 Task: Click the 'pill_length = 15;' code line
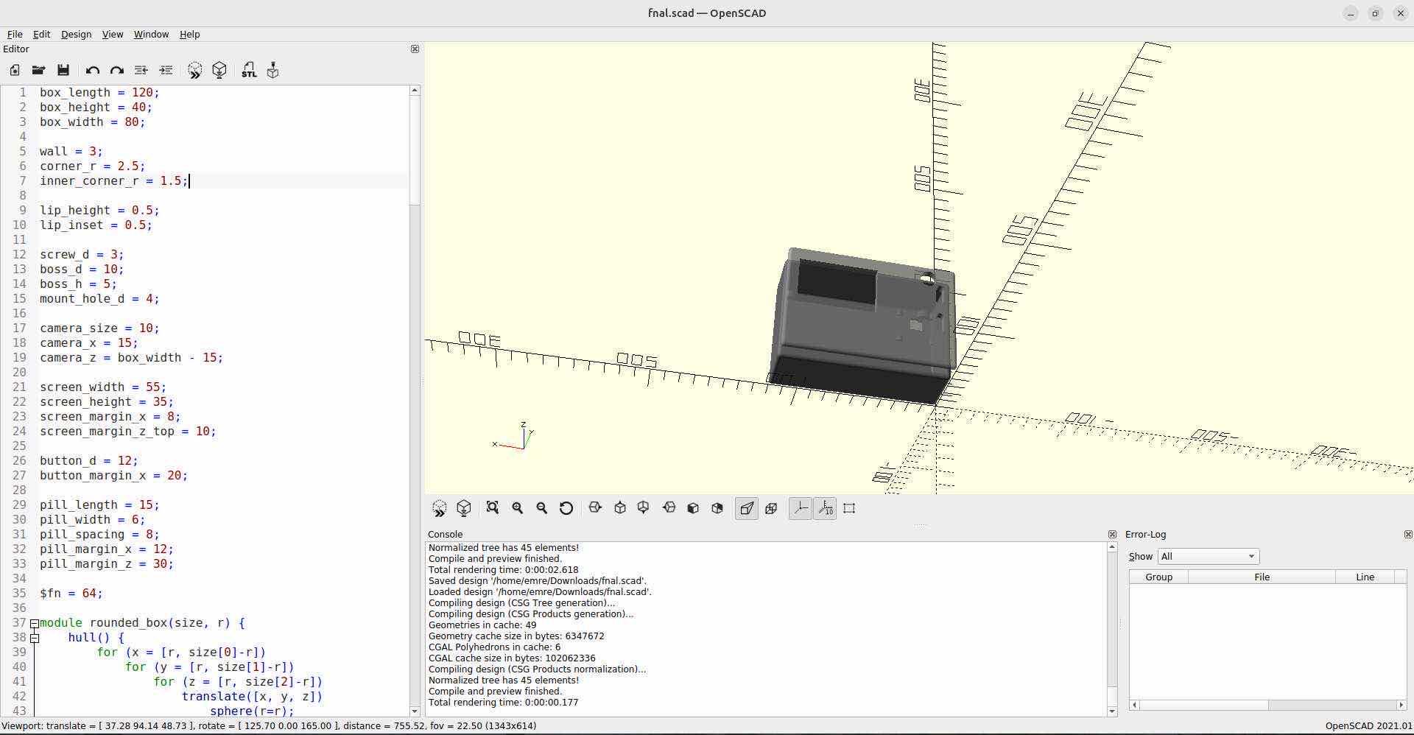pos(99,505)
